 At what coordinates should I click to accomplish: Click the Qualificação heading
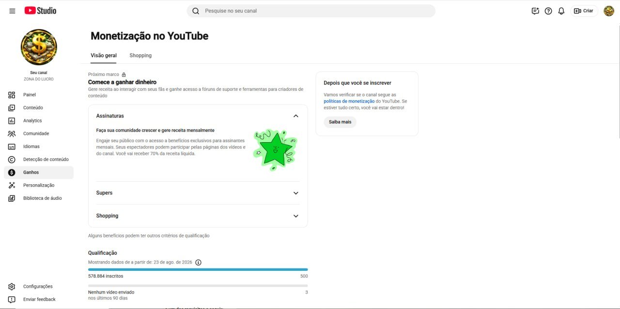pyautogui.click(x=103, y=253)
